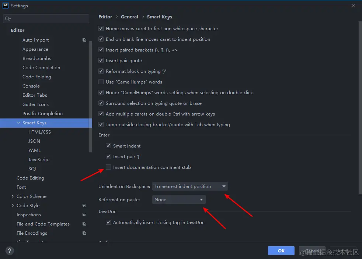The height and width of the screenshot is (259, 362).
Task: Click the settings tree vertical scrollbar
Action: click(x=90, y=97)
